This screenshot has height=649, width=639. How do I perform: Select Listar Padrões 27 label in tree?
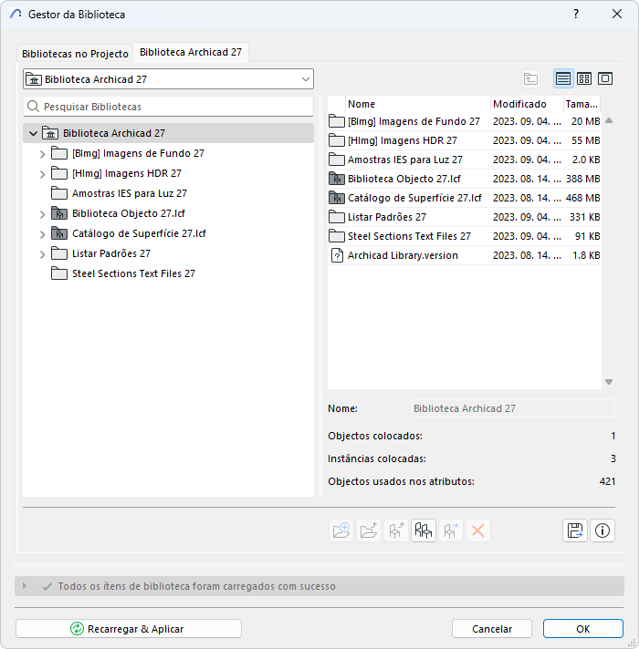pyautogui.click(x=111, y=253)
